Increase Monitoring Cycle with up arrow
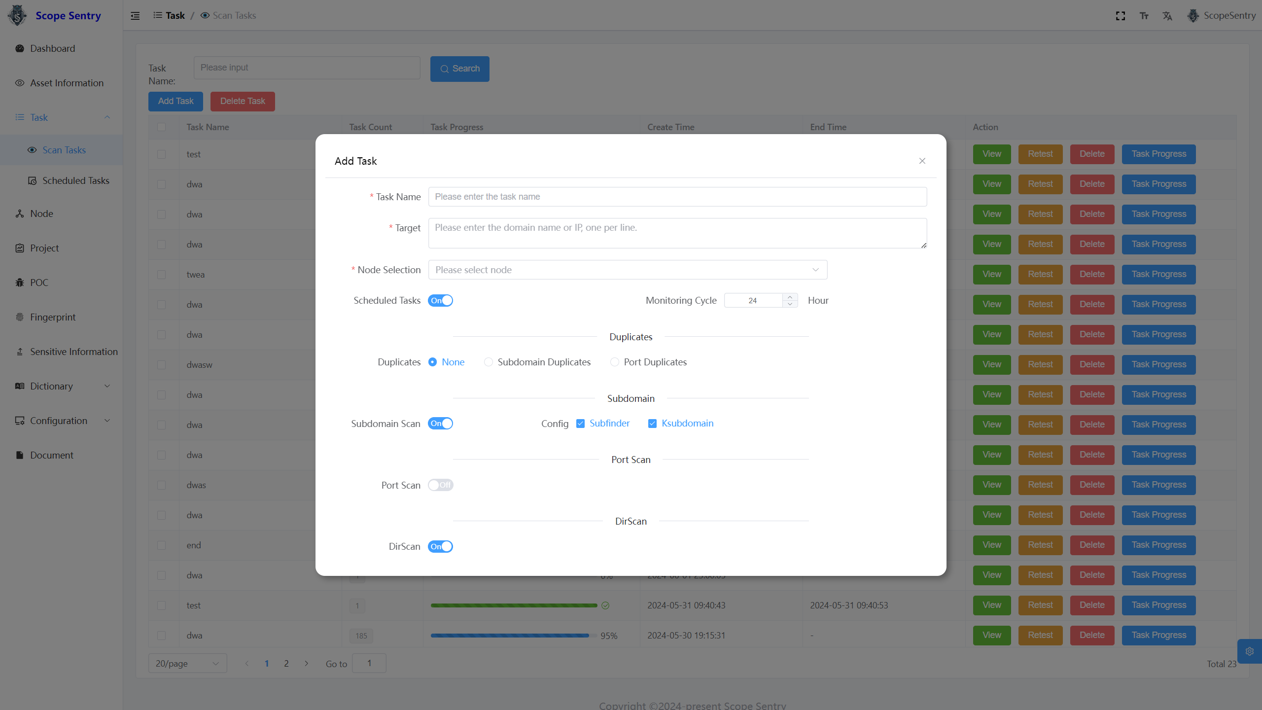 (x=790, y=297)
